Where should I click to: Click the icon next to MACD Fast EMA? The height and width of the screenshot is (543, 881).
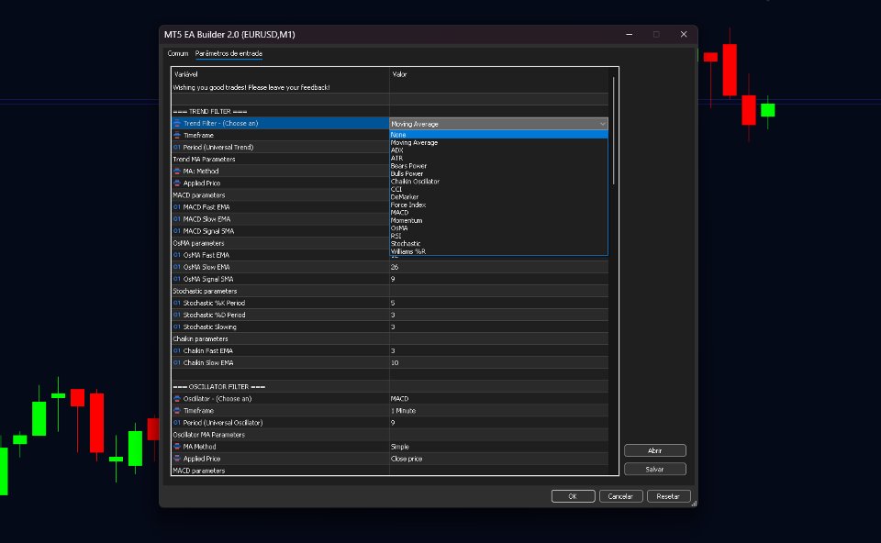[x=177, y=207]
